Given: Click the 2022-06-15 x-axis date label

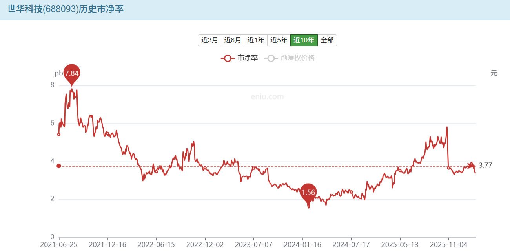Looking at the screenshot, I should (156, 244).
